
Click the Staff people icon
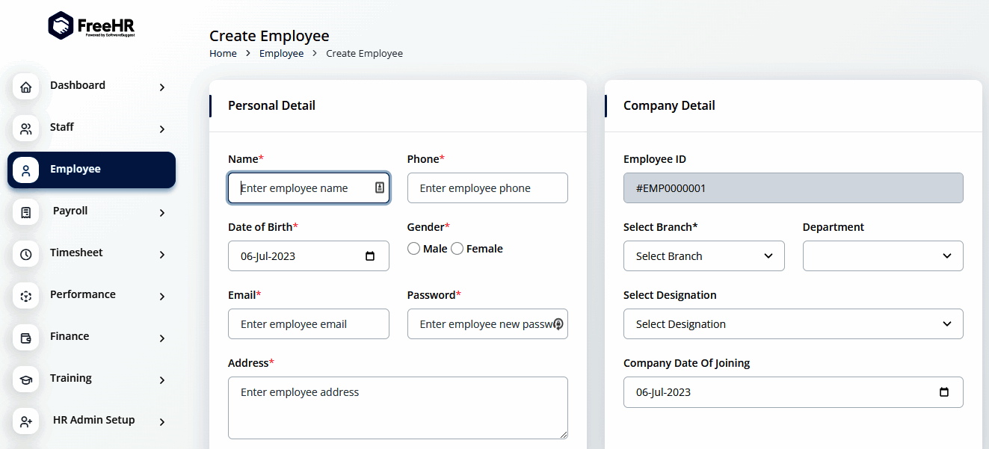pyautogui.click(x=26, y=129)
